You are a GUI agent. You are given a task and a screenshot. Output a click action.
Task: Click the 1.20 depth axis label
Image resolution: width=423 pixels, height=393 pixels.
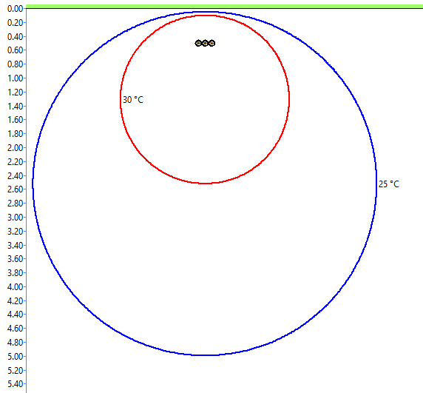(x=15, y=93)
